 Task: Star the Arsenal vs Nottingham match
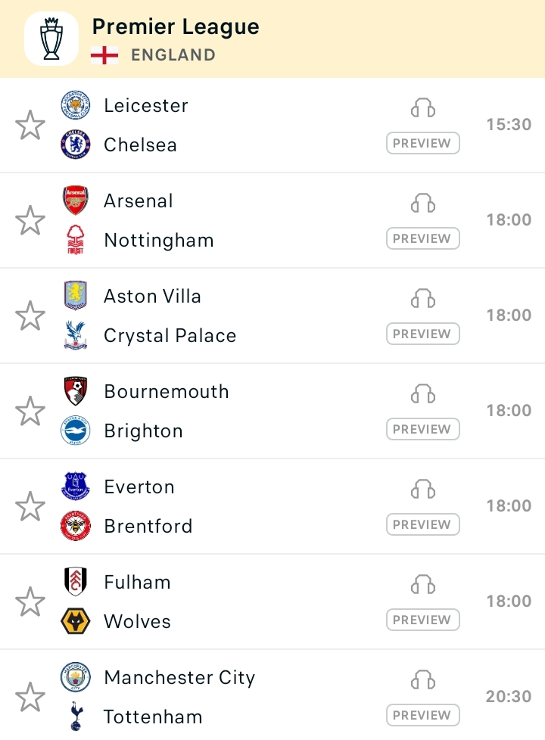point(30,220)
